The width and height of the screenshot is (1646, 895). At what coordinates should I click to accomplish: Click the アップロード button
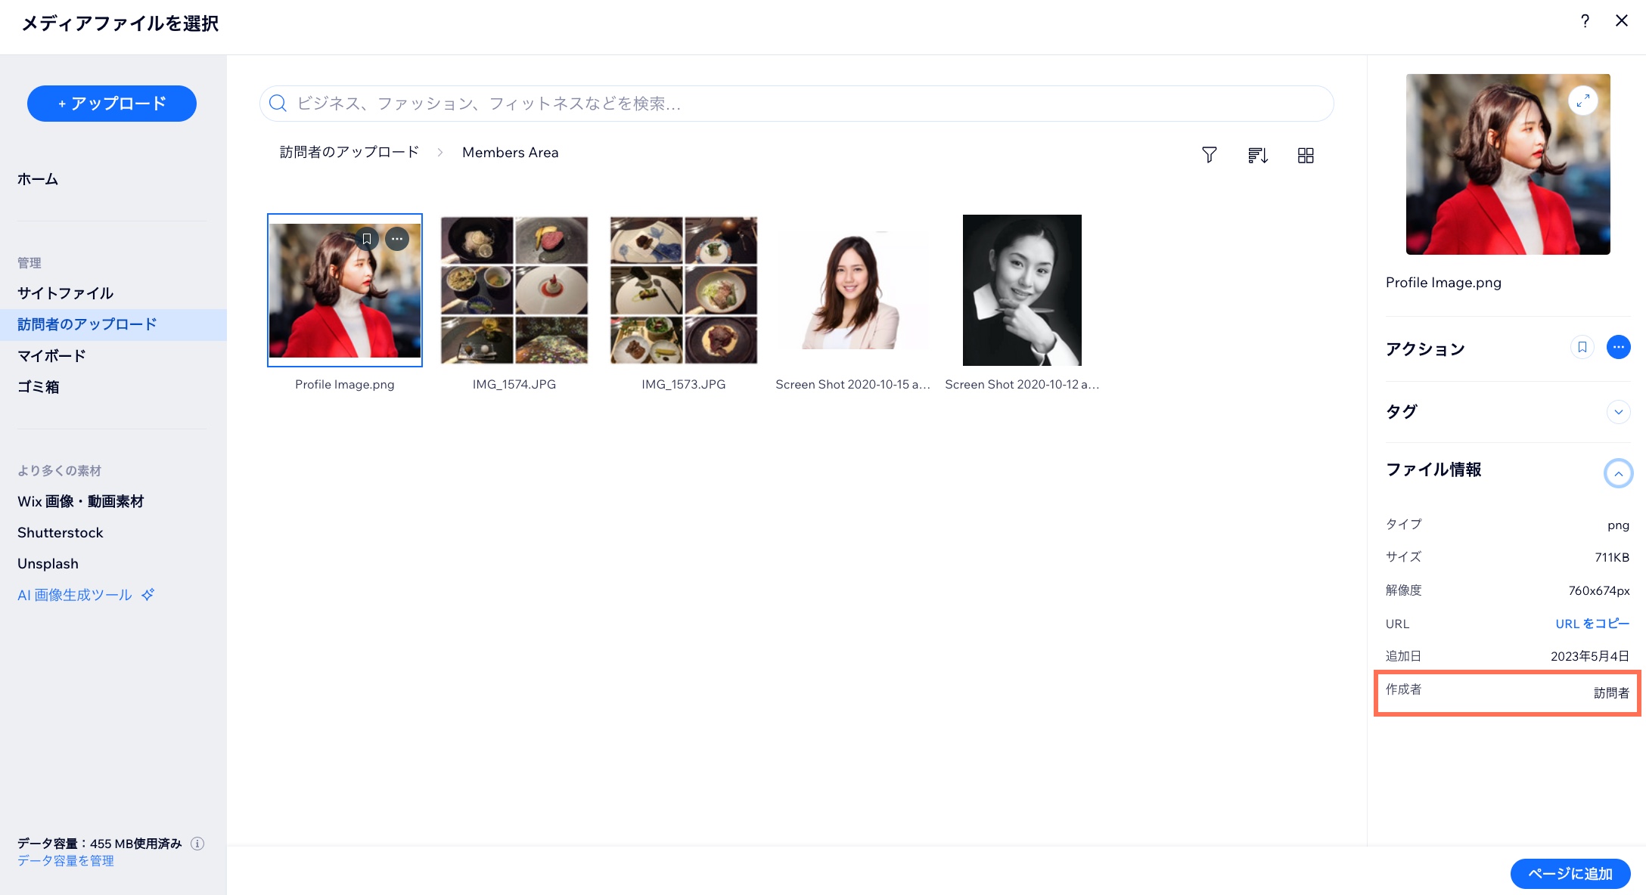[x=112, y=104]
